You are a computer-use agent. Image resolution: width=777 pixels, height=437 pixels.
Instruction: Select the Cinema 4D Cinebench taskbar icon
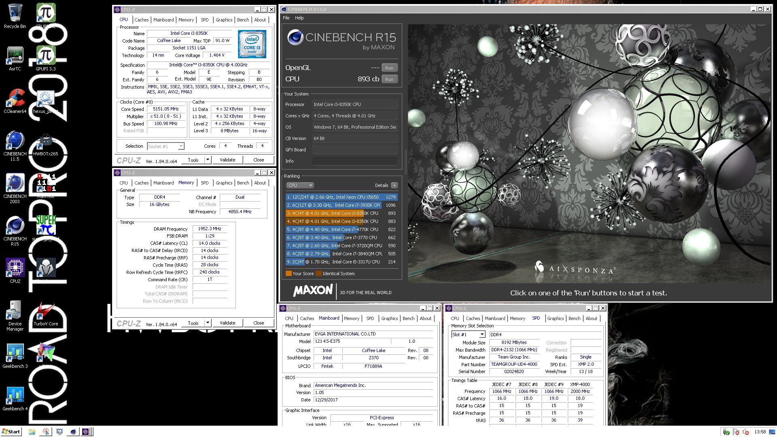click(x=73, y=432)
